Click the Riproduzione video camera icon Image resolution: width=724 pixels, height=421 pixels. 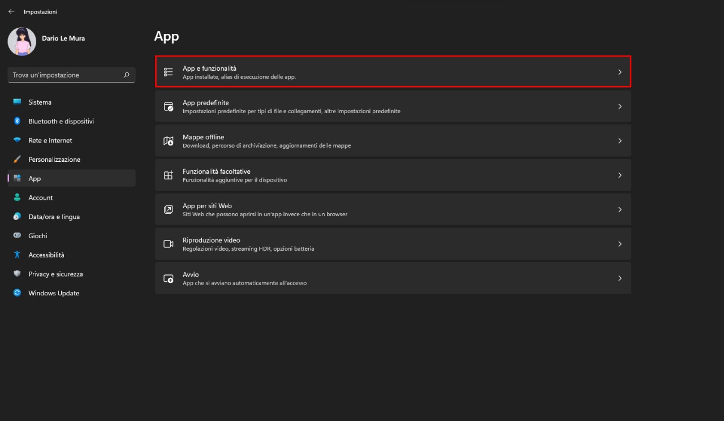(x=169, y=244)
